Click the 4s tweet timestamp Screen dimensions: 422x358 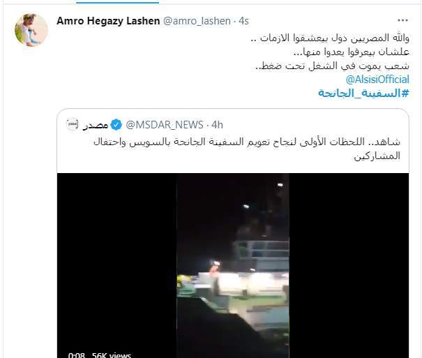(x=243, y=21)
